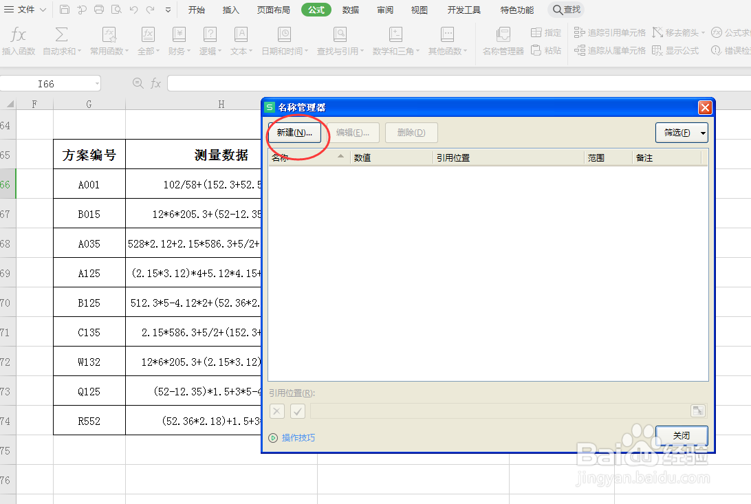Click the select-all corner of the sheet
The height and width of the screenshot is (504, 751).
tap(9, 104)
